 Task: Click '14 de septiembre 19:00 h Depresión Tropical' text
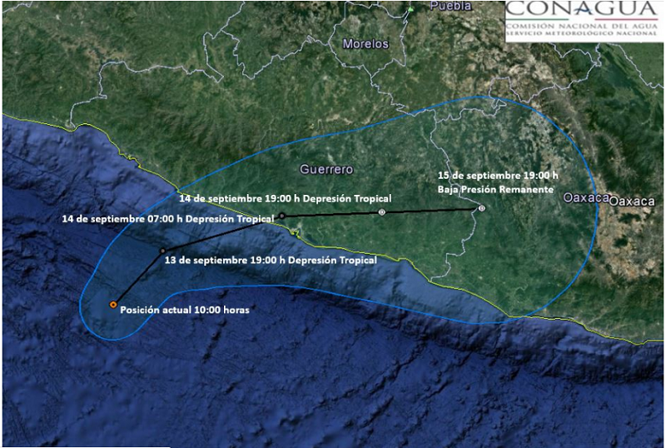tap(285, 198)
